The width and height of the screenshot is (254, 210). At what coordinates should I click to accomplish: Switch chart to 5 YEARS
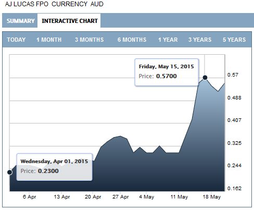click(x=234, y=40)
